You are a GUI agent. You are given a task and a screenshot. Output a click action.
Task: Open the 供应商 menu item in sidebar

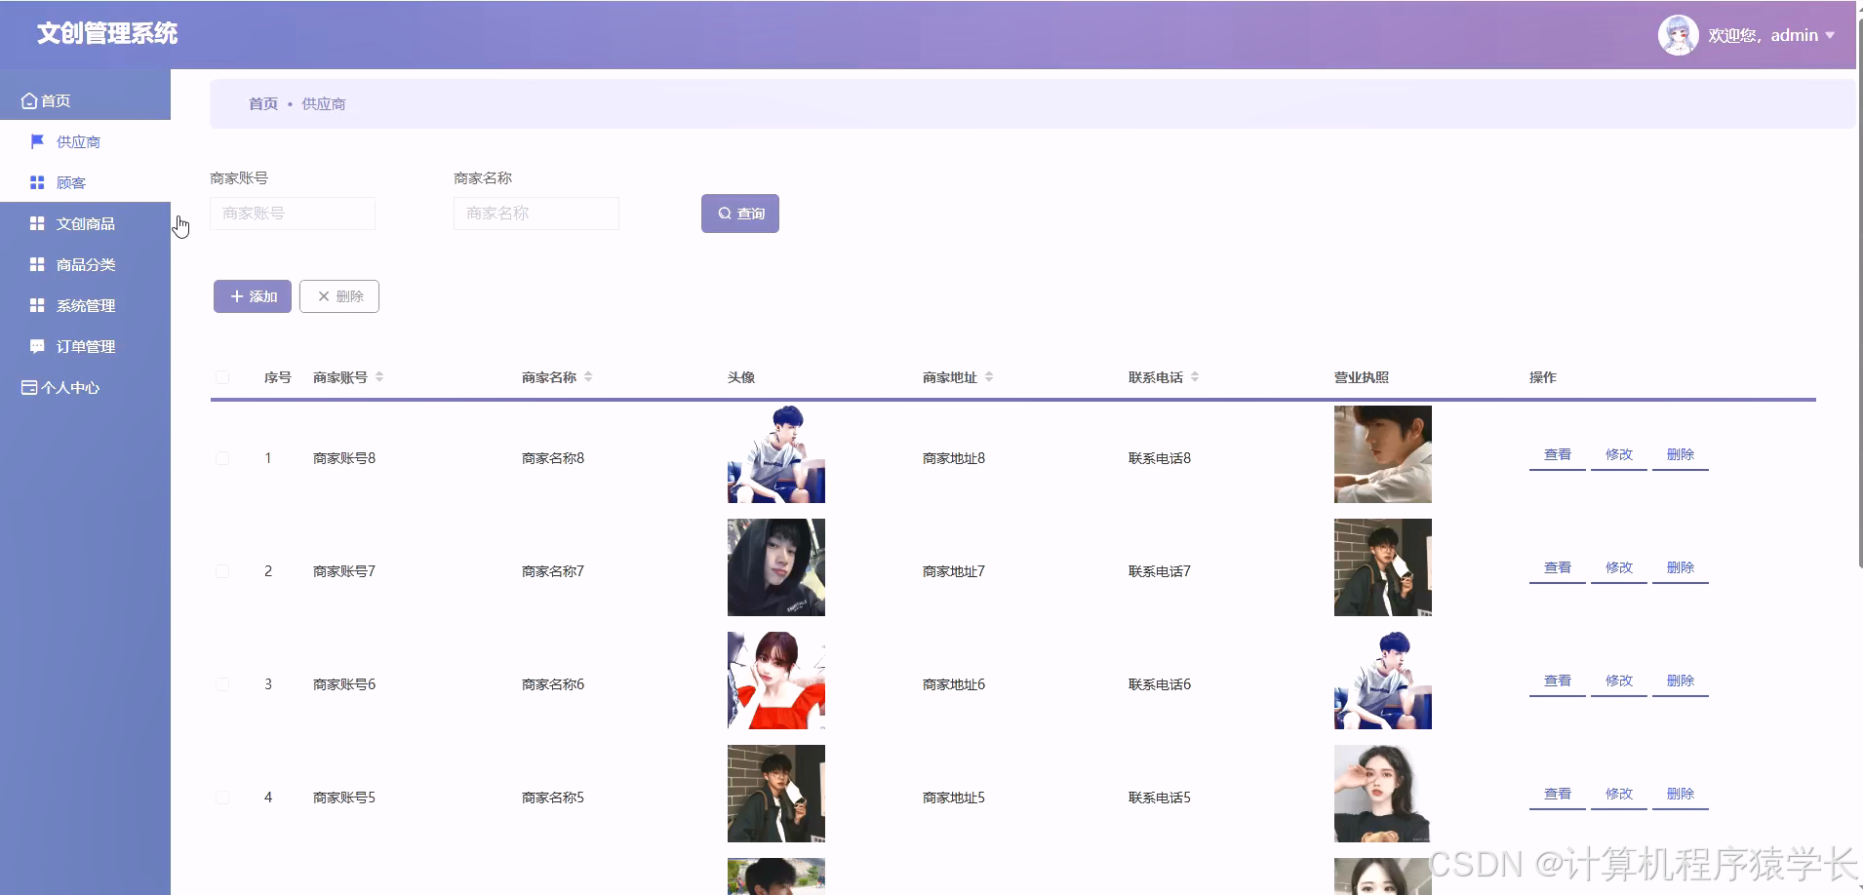[85, 141]
